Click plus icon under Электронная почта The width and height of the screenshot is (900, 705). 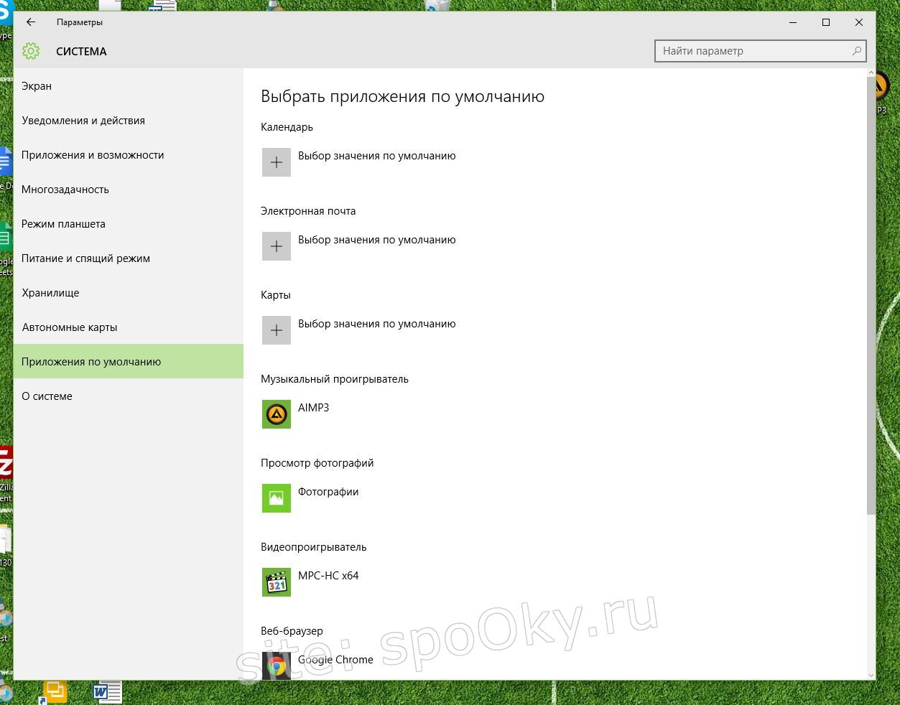(277, 246)
